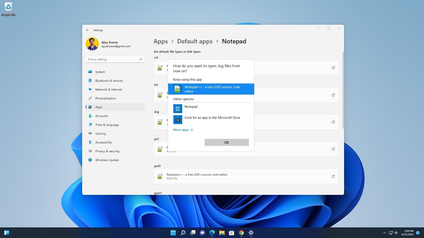Navigate to Default apps breadcrumb

point(195,41)
